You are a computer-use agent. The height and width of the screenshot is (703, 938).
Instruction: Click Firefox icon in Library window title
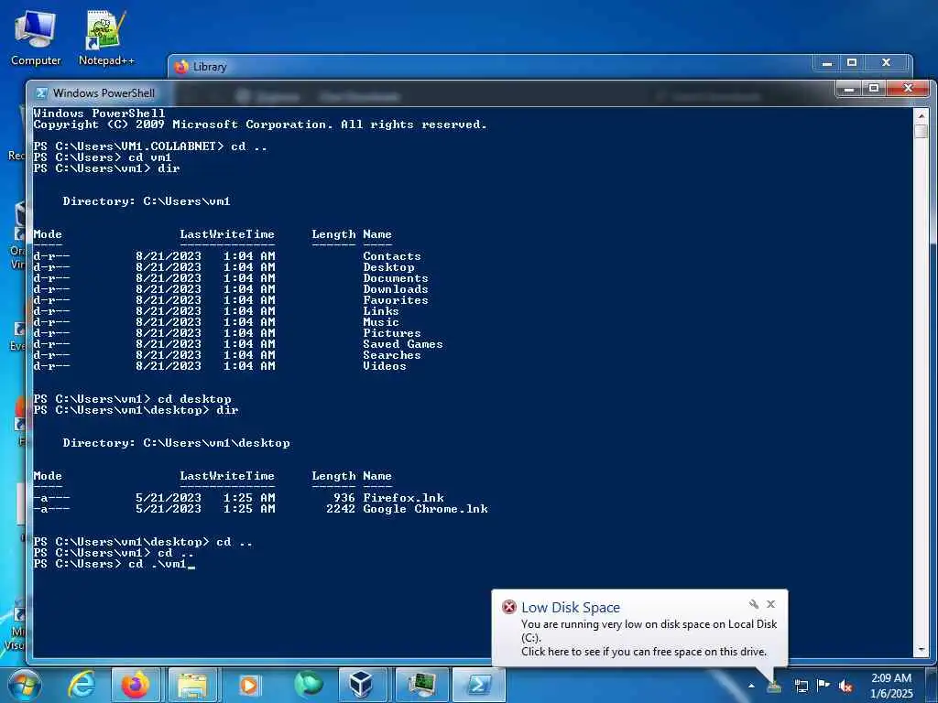tap(181, 67)
